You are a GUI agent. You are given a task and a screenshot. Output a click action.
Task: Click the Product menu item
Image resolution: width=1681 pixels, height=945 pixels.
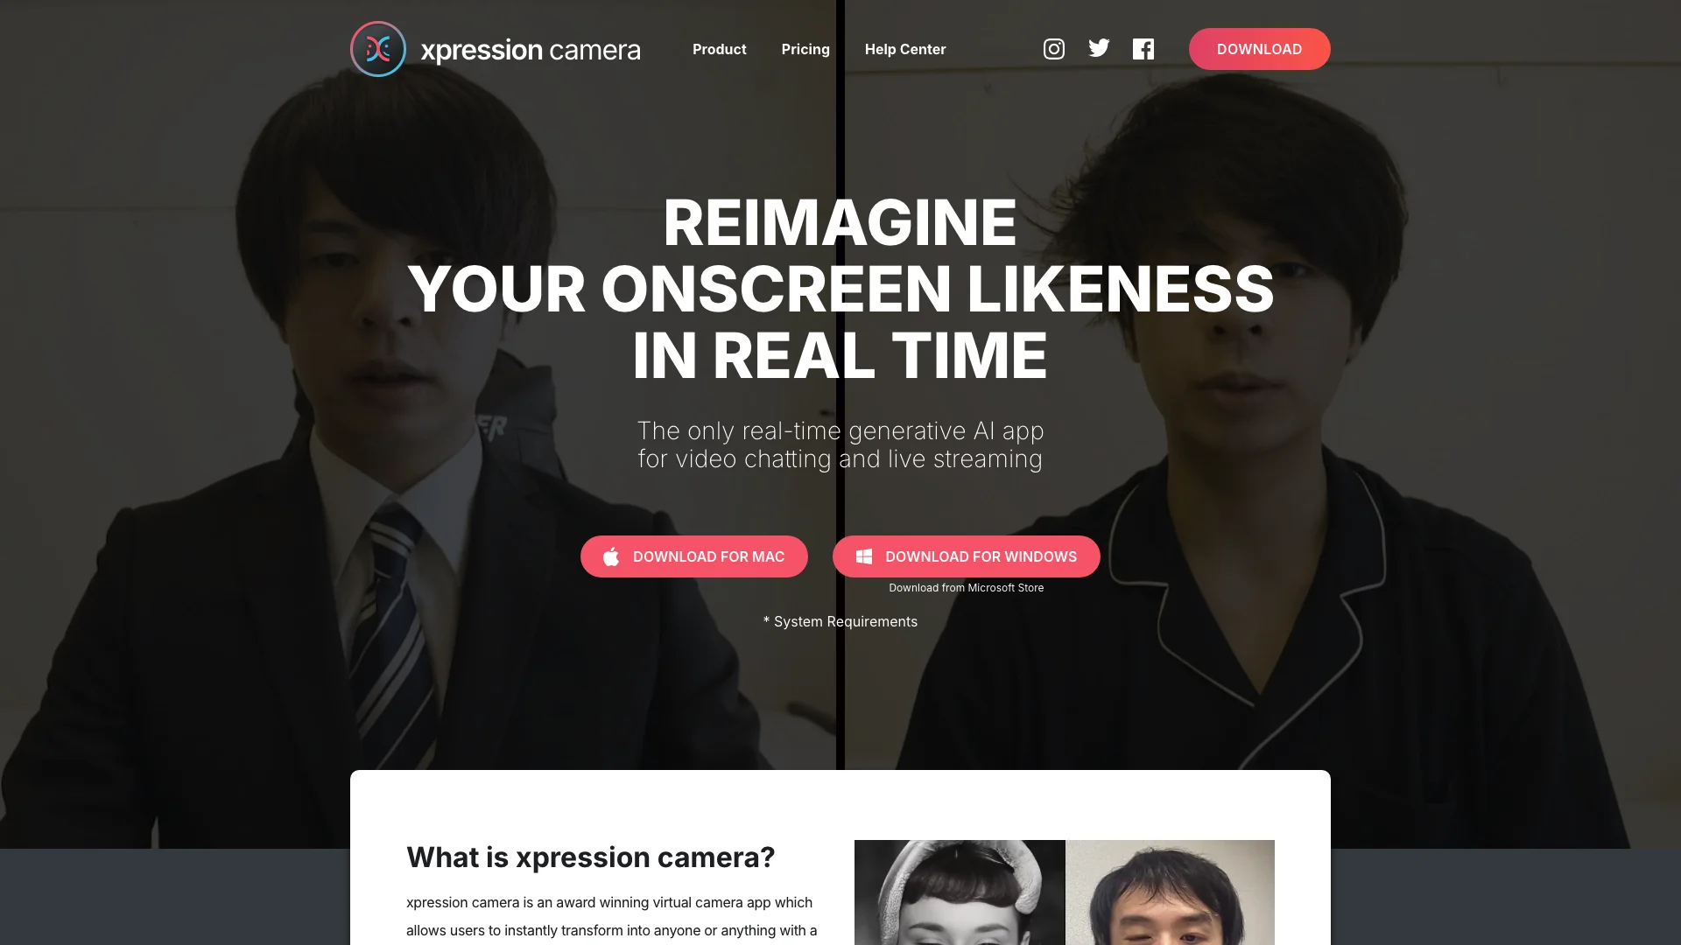click(720, 48)
